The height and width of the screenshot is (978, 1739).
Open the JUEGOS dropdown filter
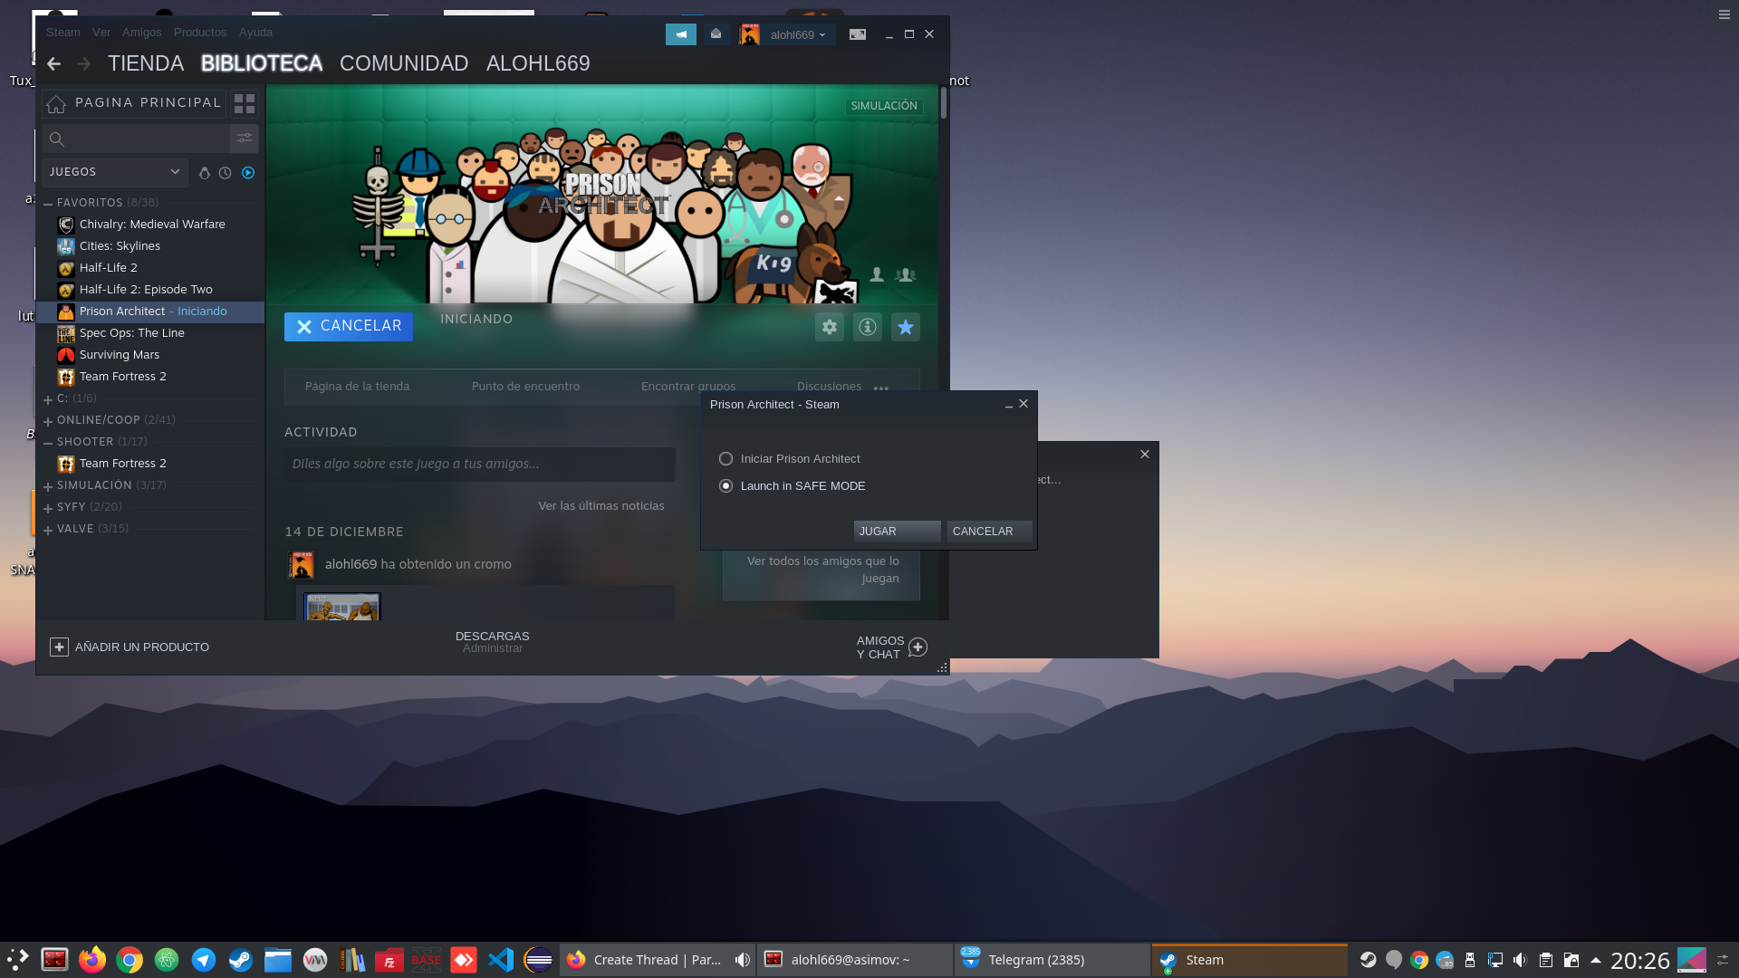115,172
